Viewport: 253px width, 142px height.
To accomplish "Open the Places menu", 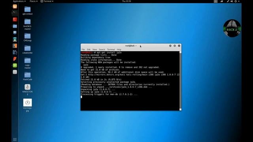I will tap(34, 1).
